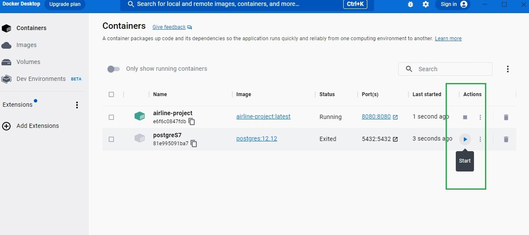Image resolution: width=529 pixels, height=235 pixels.
Task: Click the 3 seconds ago cell
Action: click(433, 138)
